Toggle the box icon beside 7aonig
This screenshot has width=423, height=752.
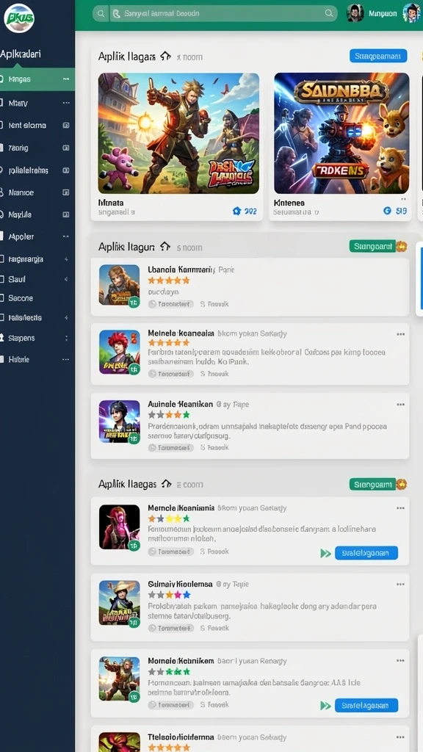pyautogui.click(x=65, y=148)
